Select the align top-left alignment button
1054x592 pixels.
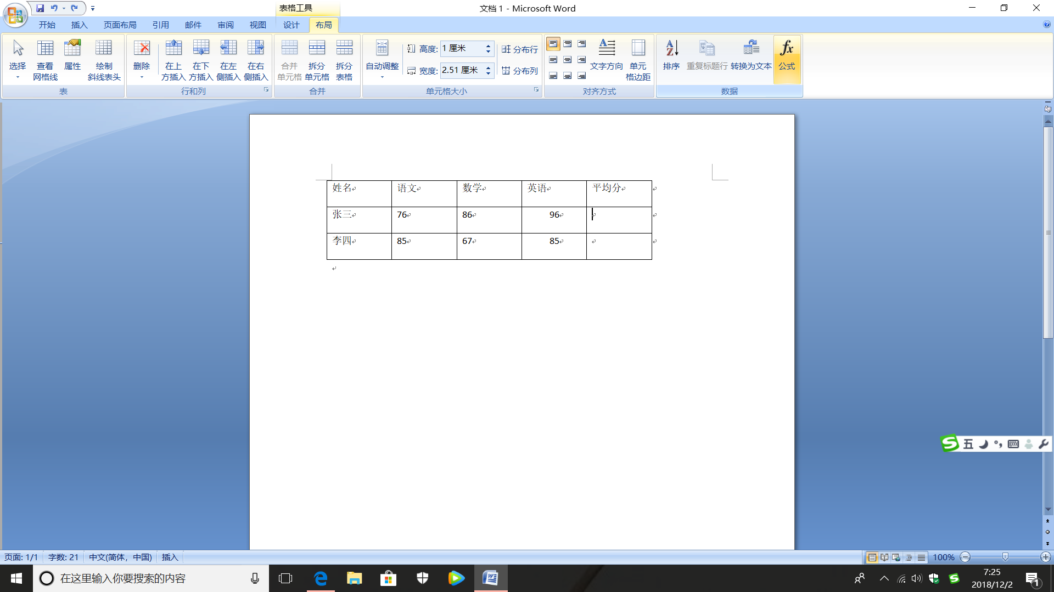(553, 44)
